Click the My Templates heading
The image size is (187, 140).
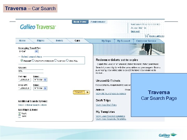[105, 112]
